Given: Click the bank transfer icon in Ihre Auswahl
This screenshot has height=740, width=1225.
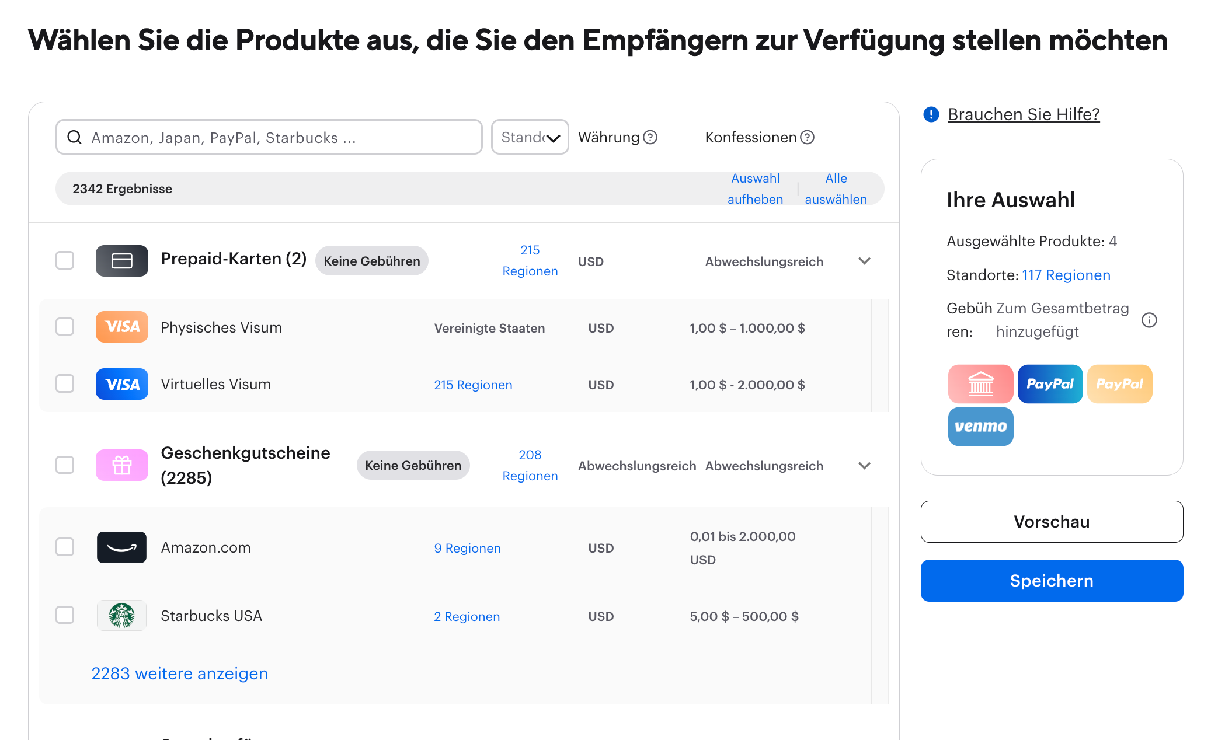Looking at the screenshot, I should (x=980, y=384).
